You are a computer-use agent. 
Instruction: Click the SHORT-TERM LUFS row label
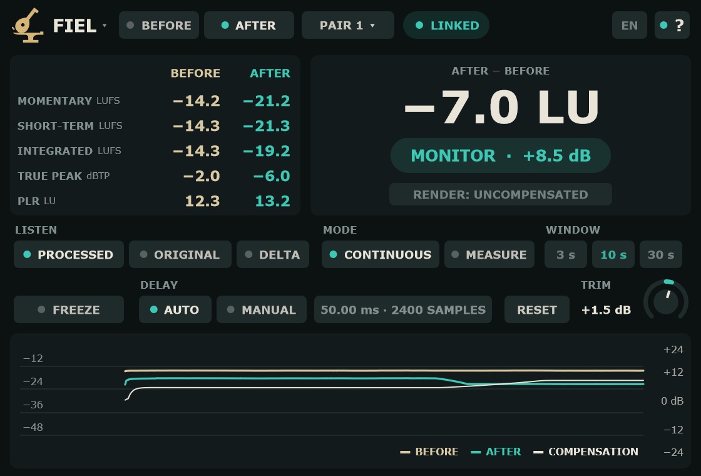tap(69, 126)
